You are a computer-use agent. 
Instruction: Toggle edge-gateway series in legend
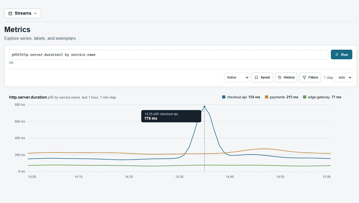[x=322, y=97]
